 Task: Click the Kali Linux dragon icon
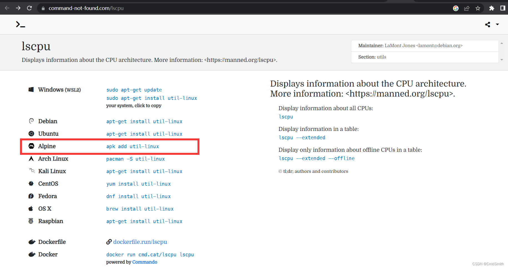coord(32,170)
